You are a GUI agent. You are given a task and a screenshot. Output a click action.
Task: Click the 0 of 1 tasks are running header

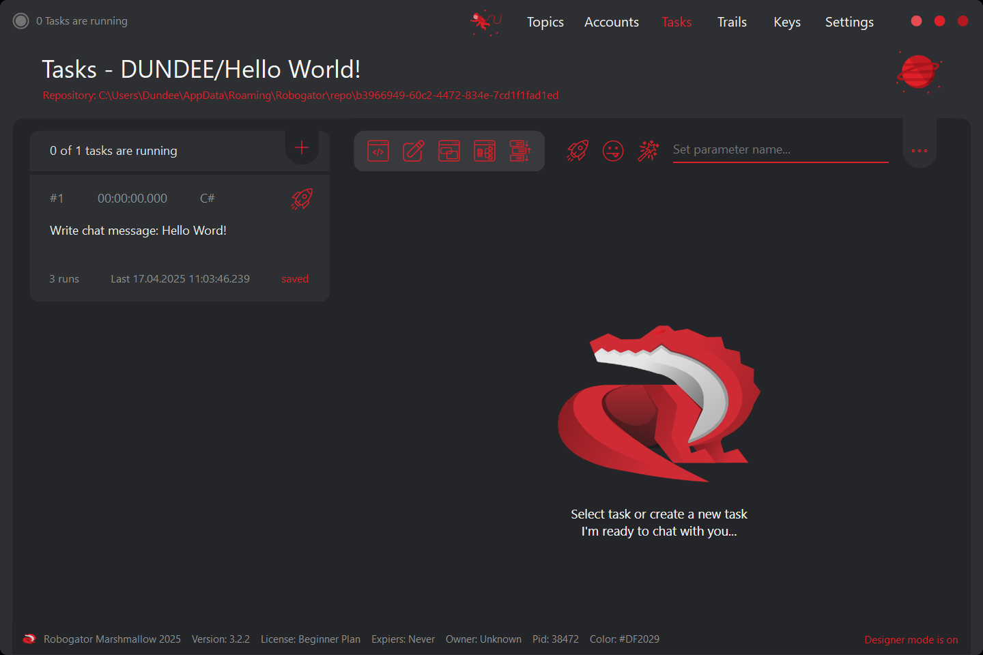113,151
